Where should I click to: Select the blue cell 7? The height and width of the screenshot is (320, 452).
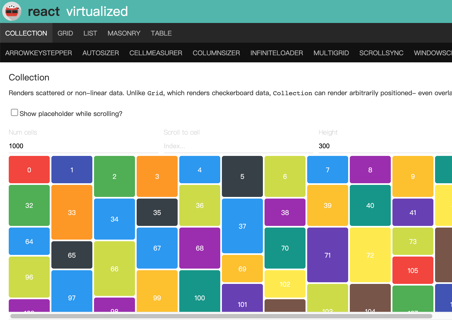[x=328, y=170]
